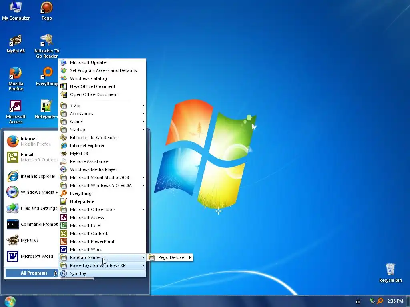Open the Recycle Bin

pyautogui.click(x=390, y=273)
